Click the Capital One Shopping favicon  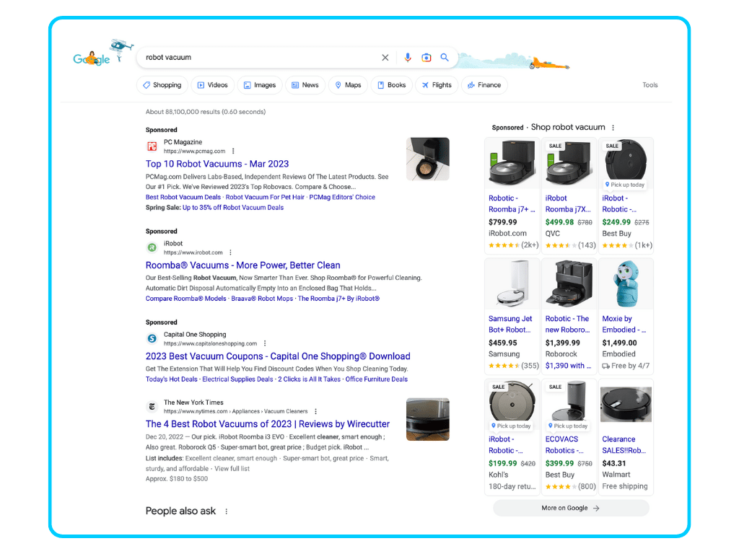[x=152, y=338]
